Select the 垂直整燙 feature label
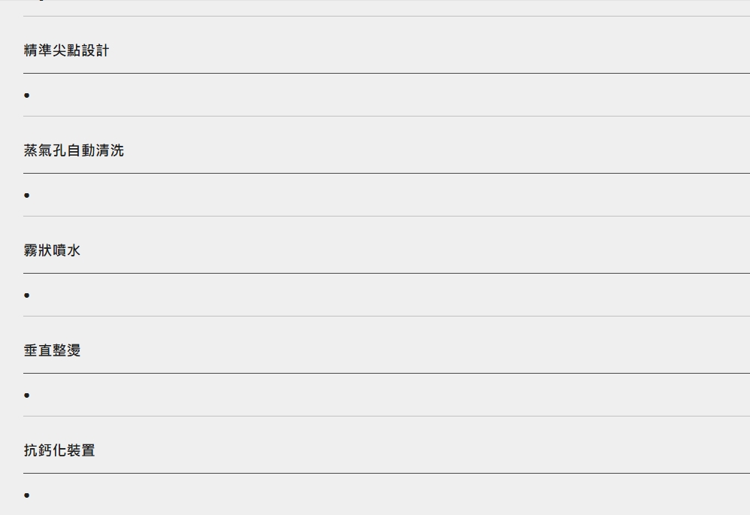 pyautogui.click(x=52, y=350)
